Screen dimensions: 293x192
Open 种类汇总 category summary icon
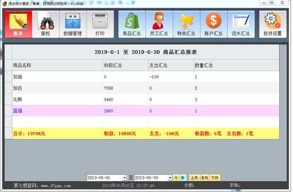click(186, 24)
